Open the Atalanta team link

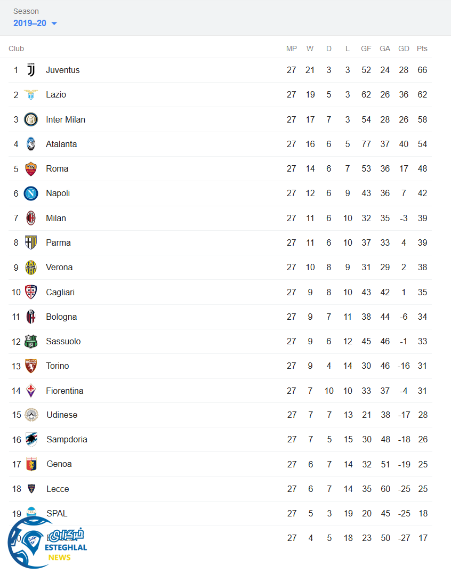coord(61,144)
